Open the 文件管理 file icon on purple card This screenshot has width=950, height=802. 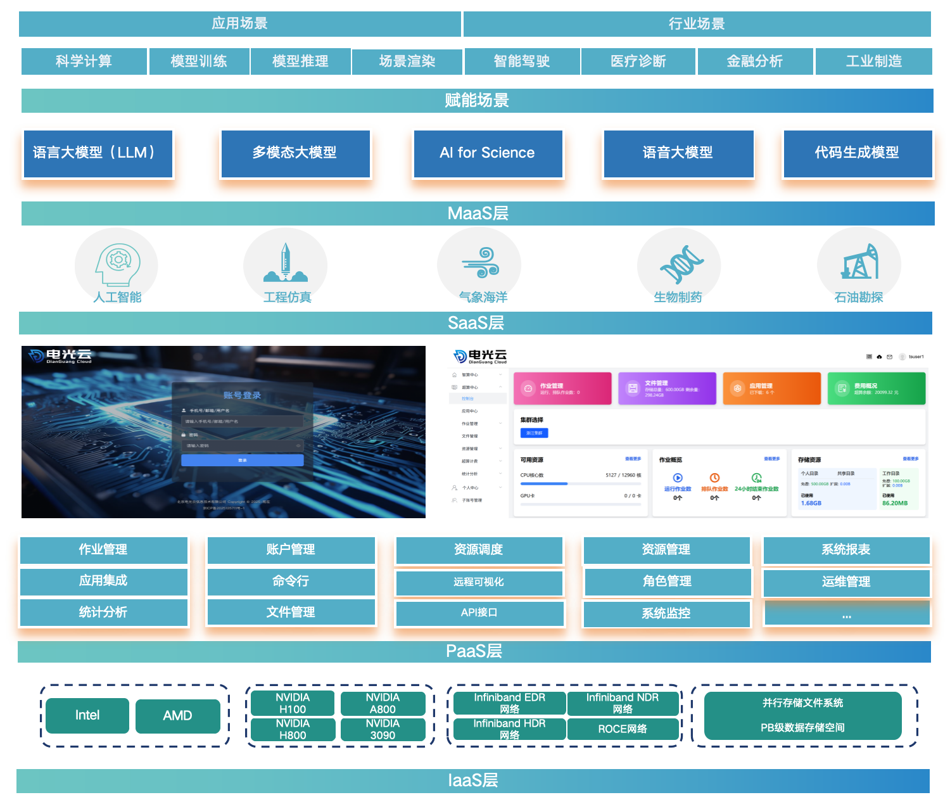pyautogui.click(x=633, y=388)
